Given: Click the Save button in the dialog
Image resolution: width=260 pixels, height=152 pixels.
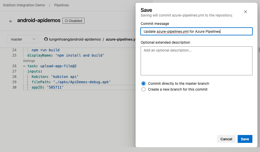Looking at the screenshot, I should coord(245,139).
